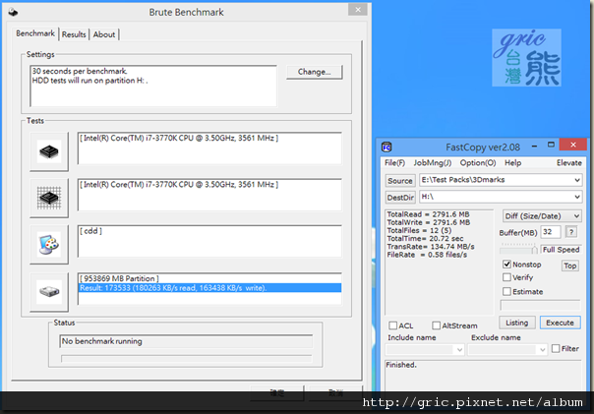
Task: Enable the Verify checkbox
Action: (x=506, y=277)
